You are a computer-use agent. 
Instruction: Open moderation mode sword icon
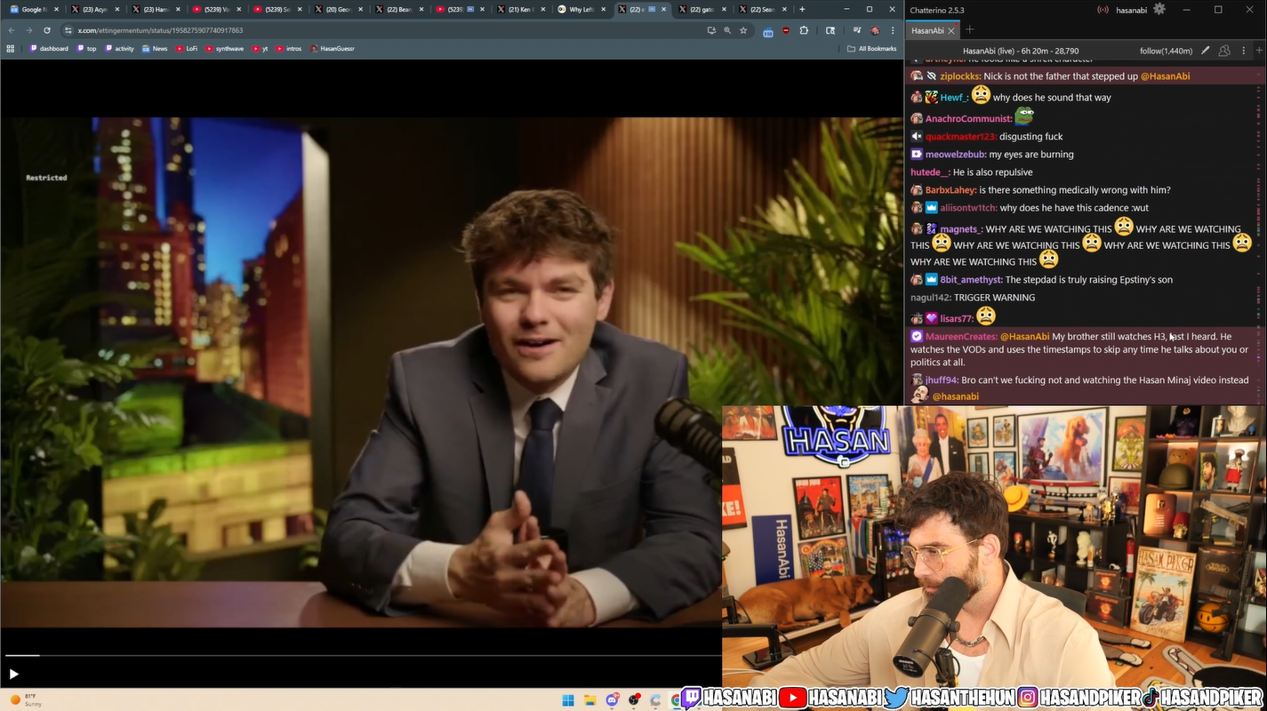tap(1206, 51)
